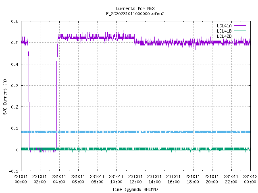Click the blue LCL42B legend line sample

pyautogui.click(x=240, y=36)
